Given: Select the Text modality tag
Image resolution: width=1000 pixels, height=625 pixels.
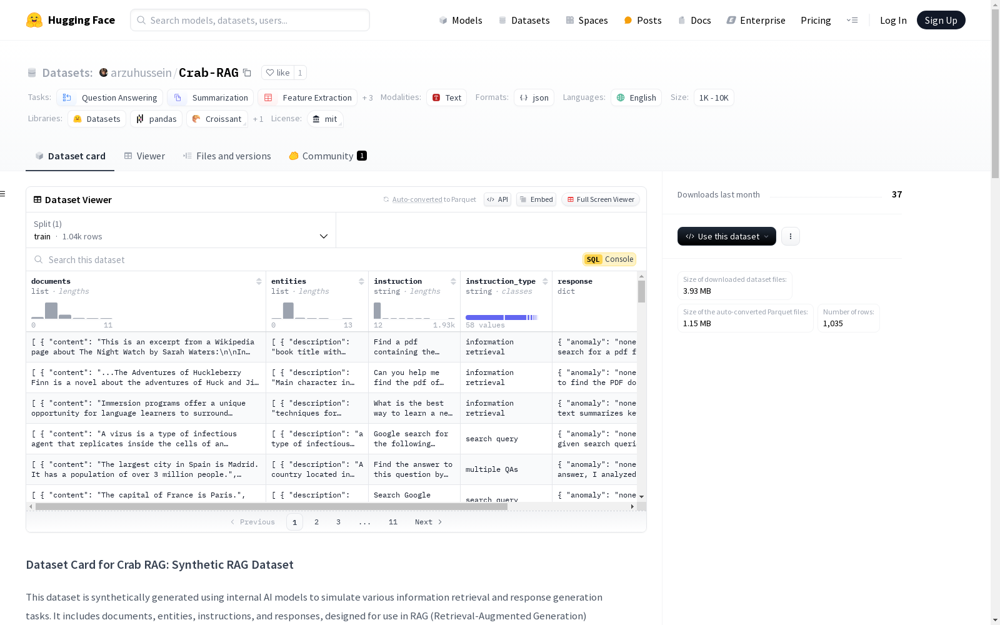Looking at the screenshot, I should [446, 97].
